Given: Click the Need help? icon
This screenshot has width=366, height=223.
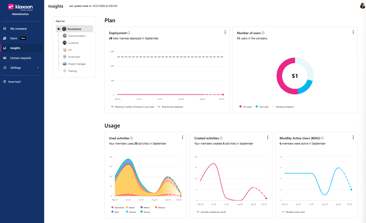Looking at the screenshot, I should pos(5,82).
